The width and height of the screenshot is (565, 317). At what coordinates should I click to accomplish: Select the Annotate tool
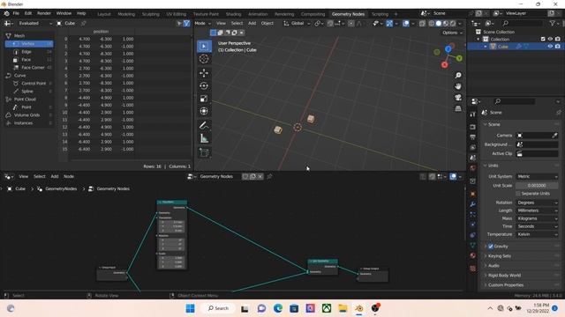click(204, 125)
